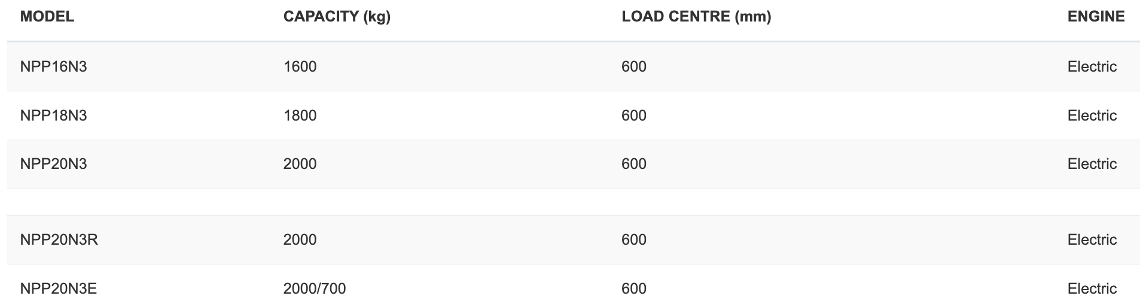Select model NPP20N3R cell
Screen dimensions: 1140x308
pyautogui.click(x=59, y=240)
